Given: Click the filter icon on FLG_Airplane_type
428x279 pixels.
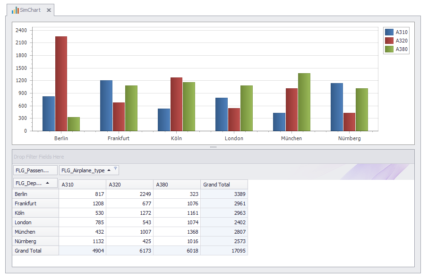Looking at the screenshot, I should 116,169.
